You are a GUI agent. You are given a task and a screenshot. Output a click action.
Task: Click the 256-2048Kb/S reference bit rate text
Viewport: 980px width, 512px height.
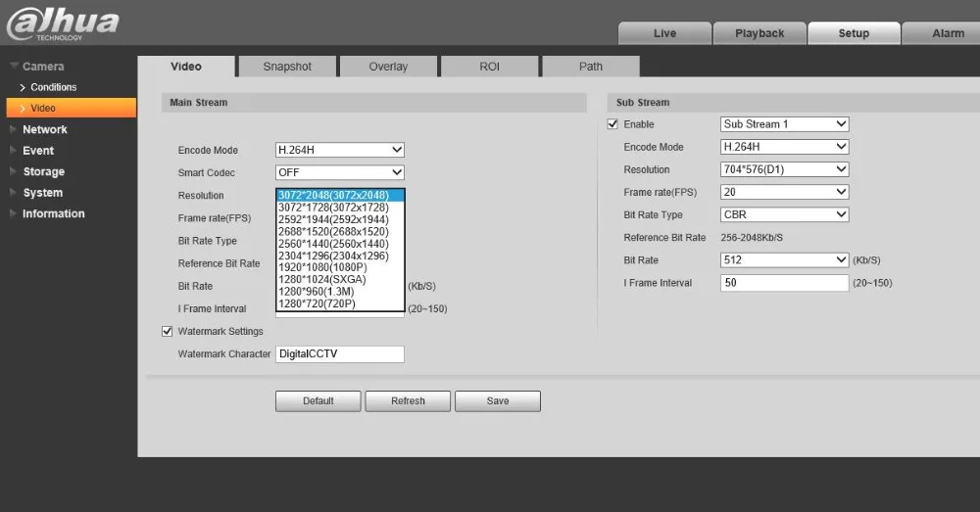[752, 237]
